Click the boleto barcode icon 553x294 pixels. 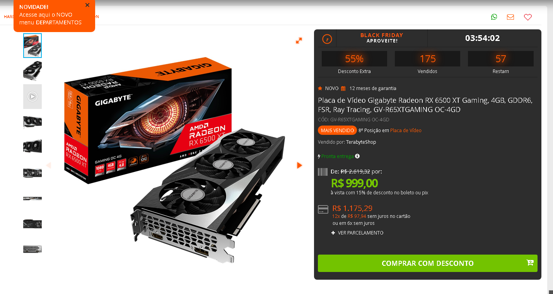point(323,172)
